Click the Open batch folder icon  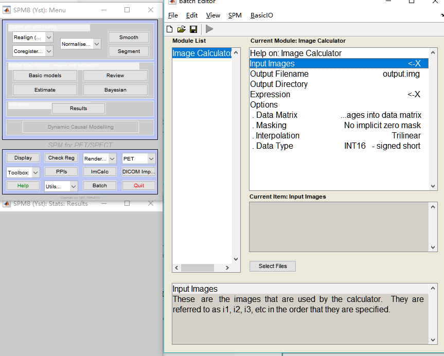(181, 29)
